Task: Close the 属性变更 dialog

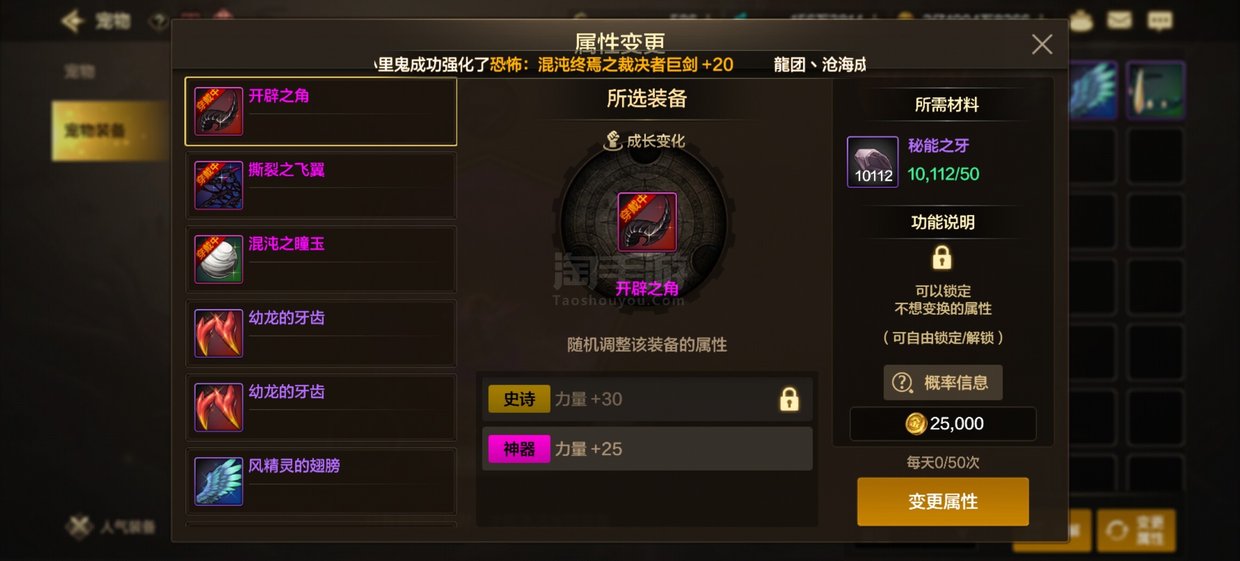Action: click(x=1042, y=45)
